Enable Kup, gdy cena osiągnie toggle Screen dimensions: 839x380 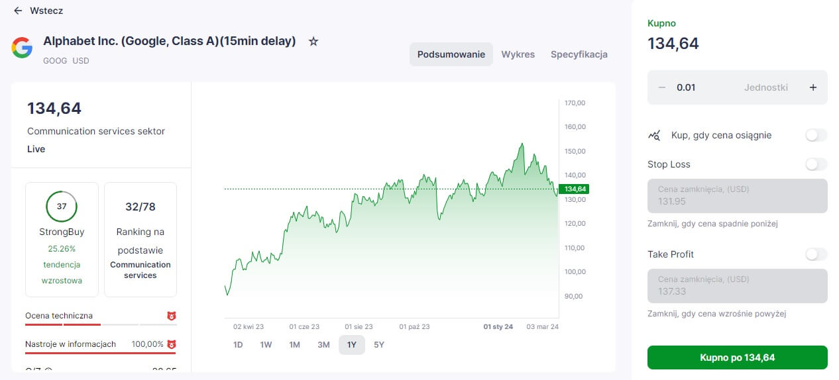(816, 135)
